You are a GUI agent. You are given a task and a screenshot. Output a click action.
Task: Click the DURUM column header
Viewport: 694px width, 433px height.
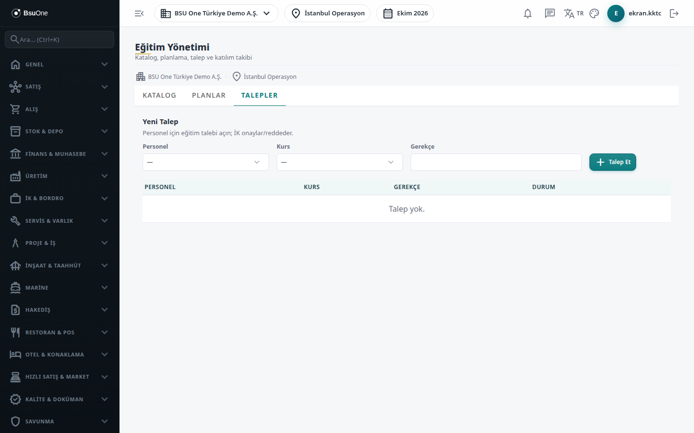(x=544, y=187)
